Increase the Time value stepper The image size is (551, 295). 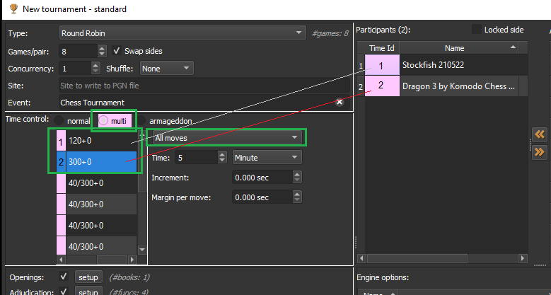pyautogui.click(x=222, y=155)
